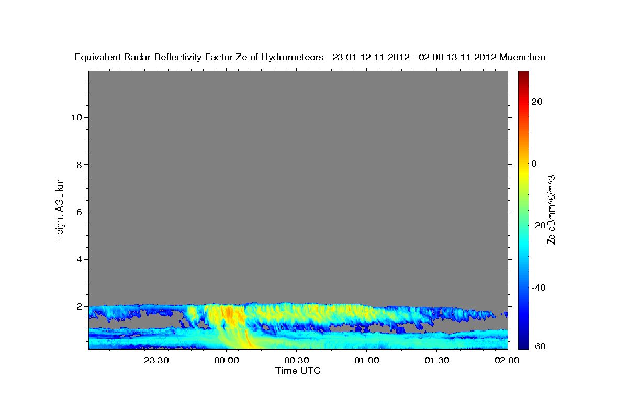Click the height axis label 10

tap(76, 117)
